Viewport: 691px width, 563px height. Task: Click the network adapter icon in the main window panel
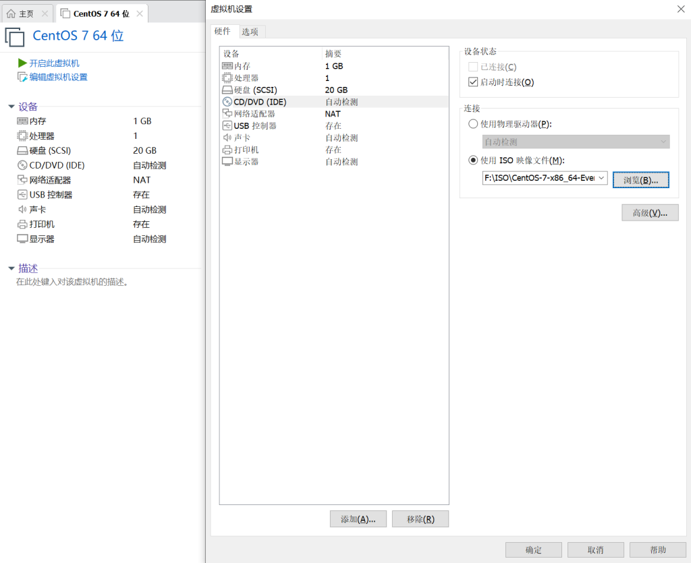tap(22, 179)
